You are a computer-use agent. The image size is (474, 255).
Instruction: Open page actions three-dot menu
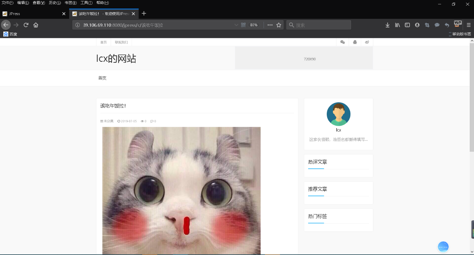coord(270,25)
